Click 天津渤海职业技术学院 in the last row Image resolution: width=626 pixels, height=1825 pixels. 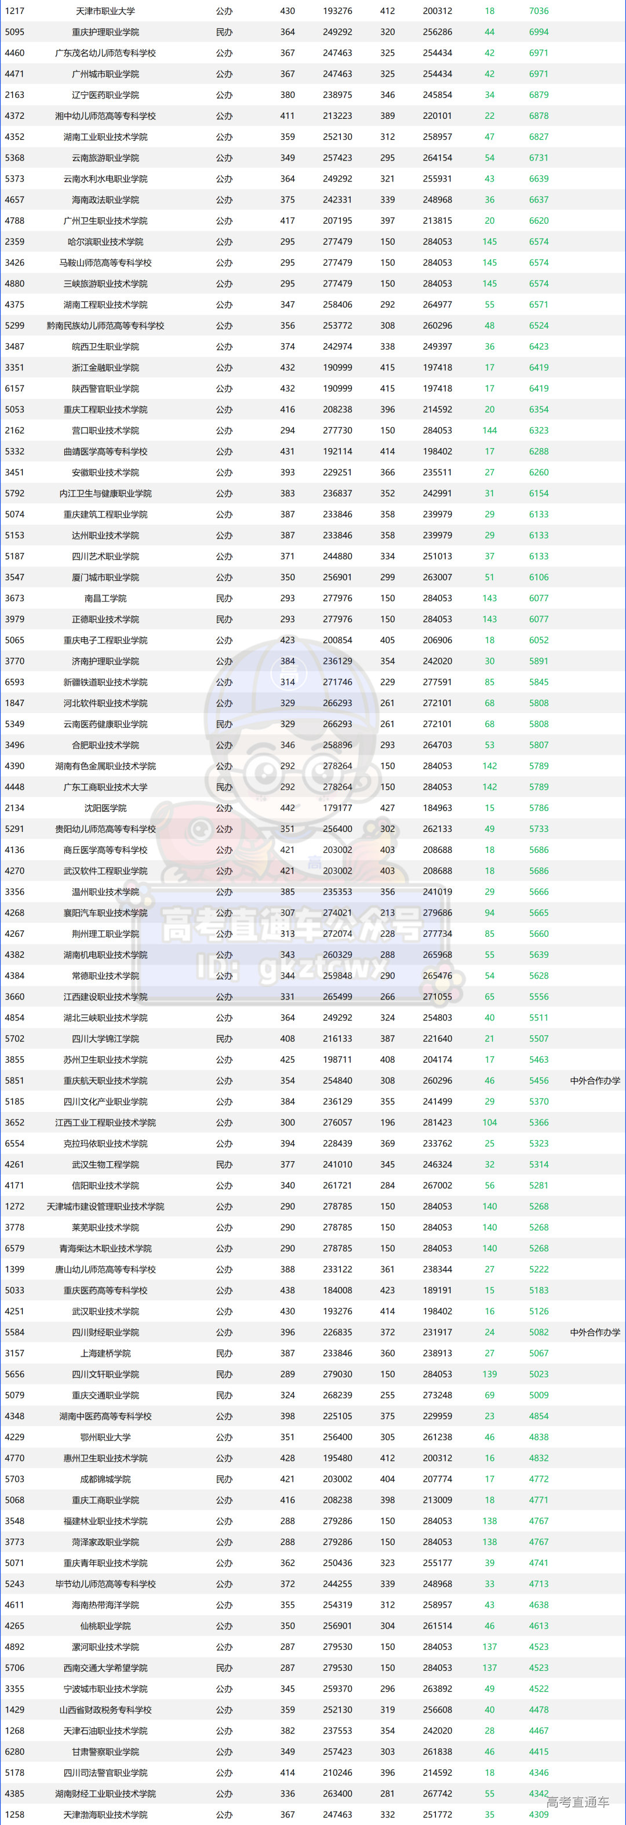pos(105,1815)
